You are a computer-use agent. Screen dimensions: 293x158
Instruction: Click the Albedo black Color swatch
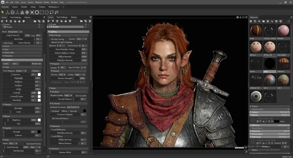tap(277, 121)
